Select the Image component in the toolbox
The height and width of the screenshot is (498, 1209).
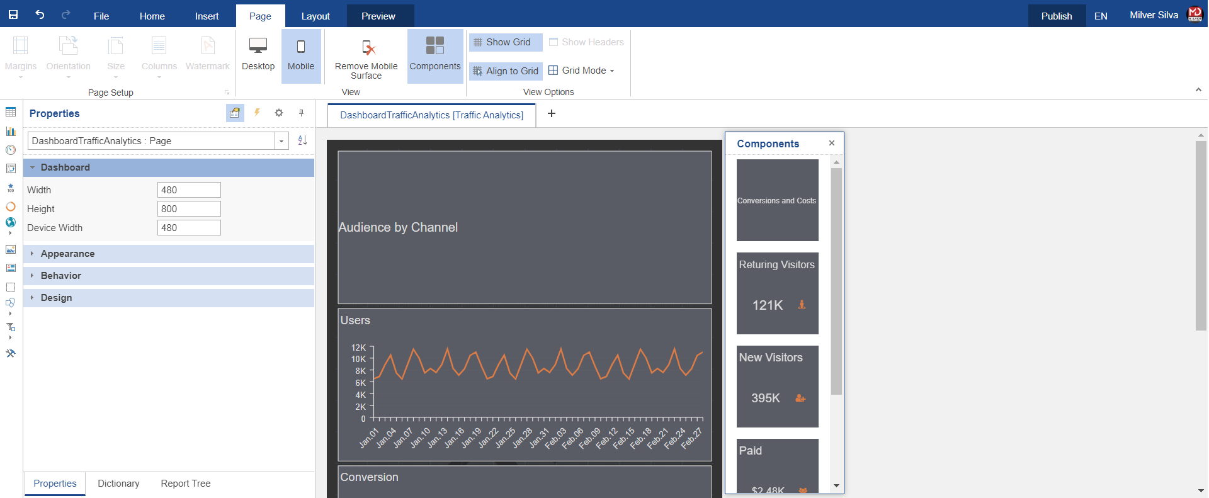[x=11, y=249]
